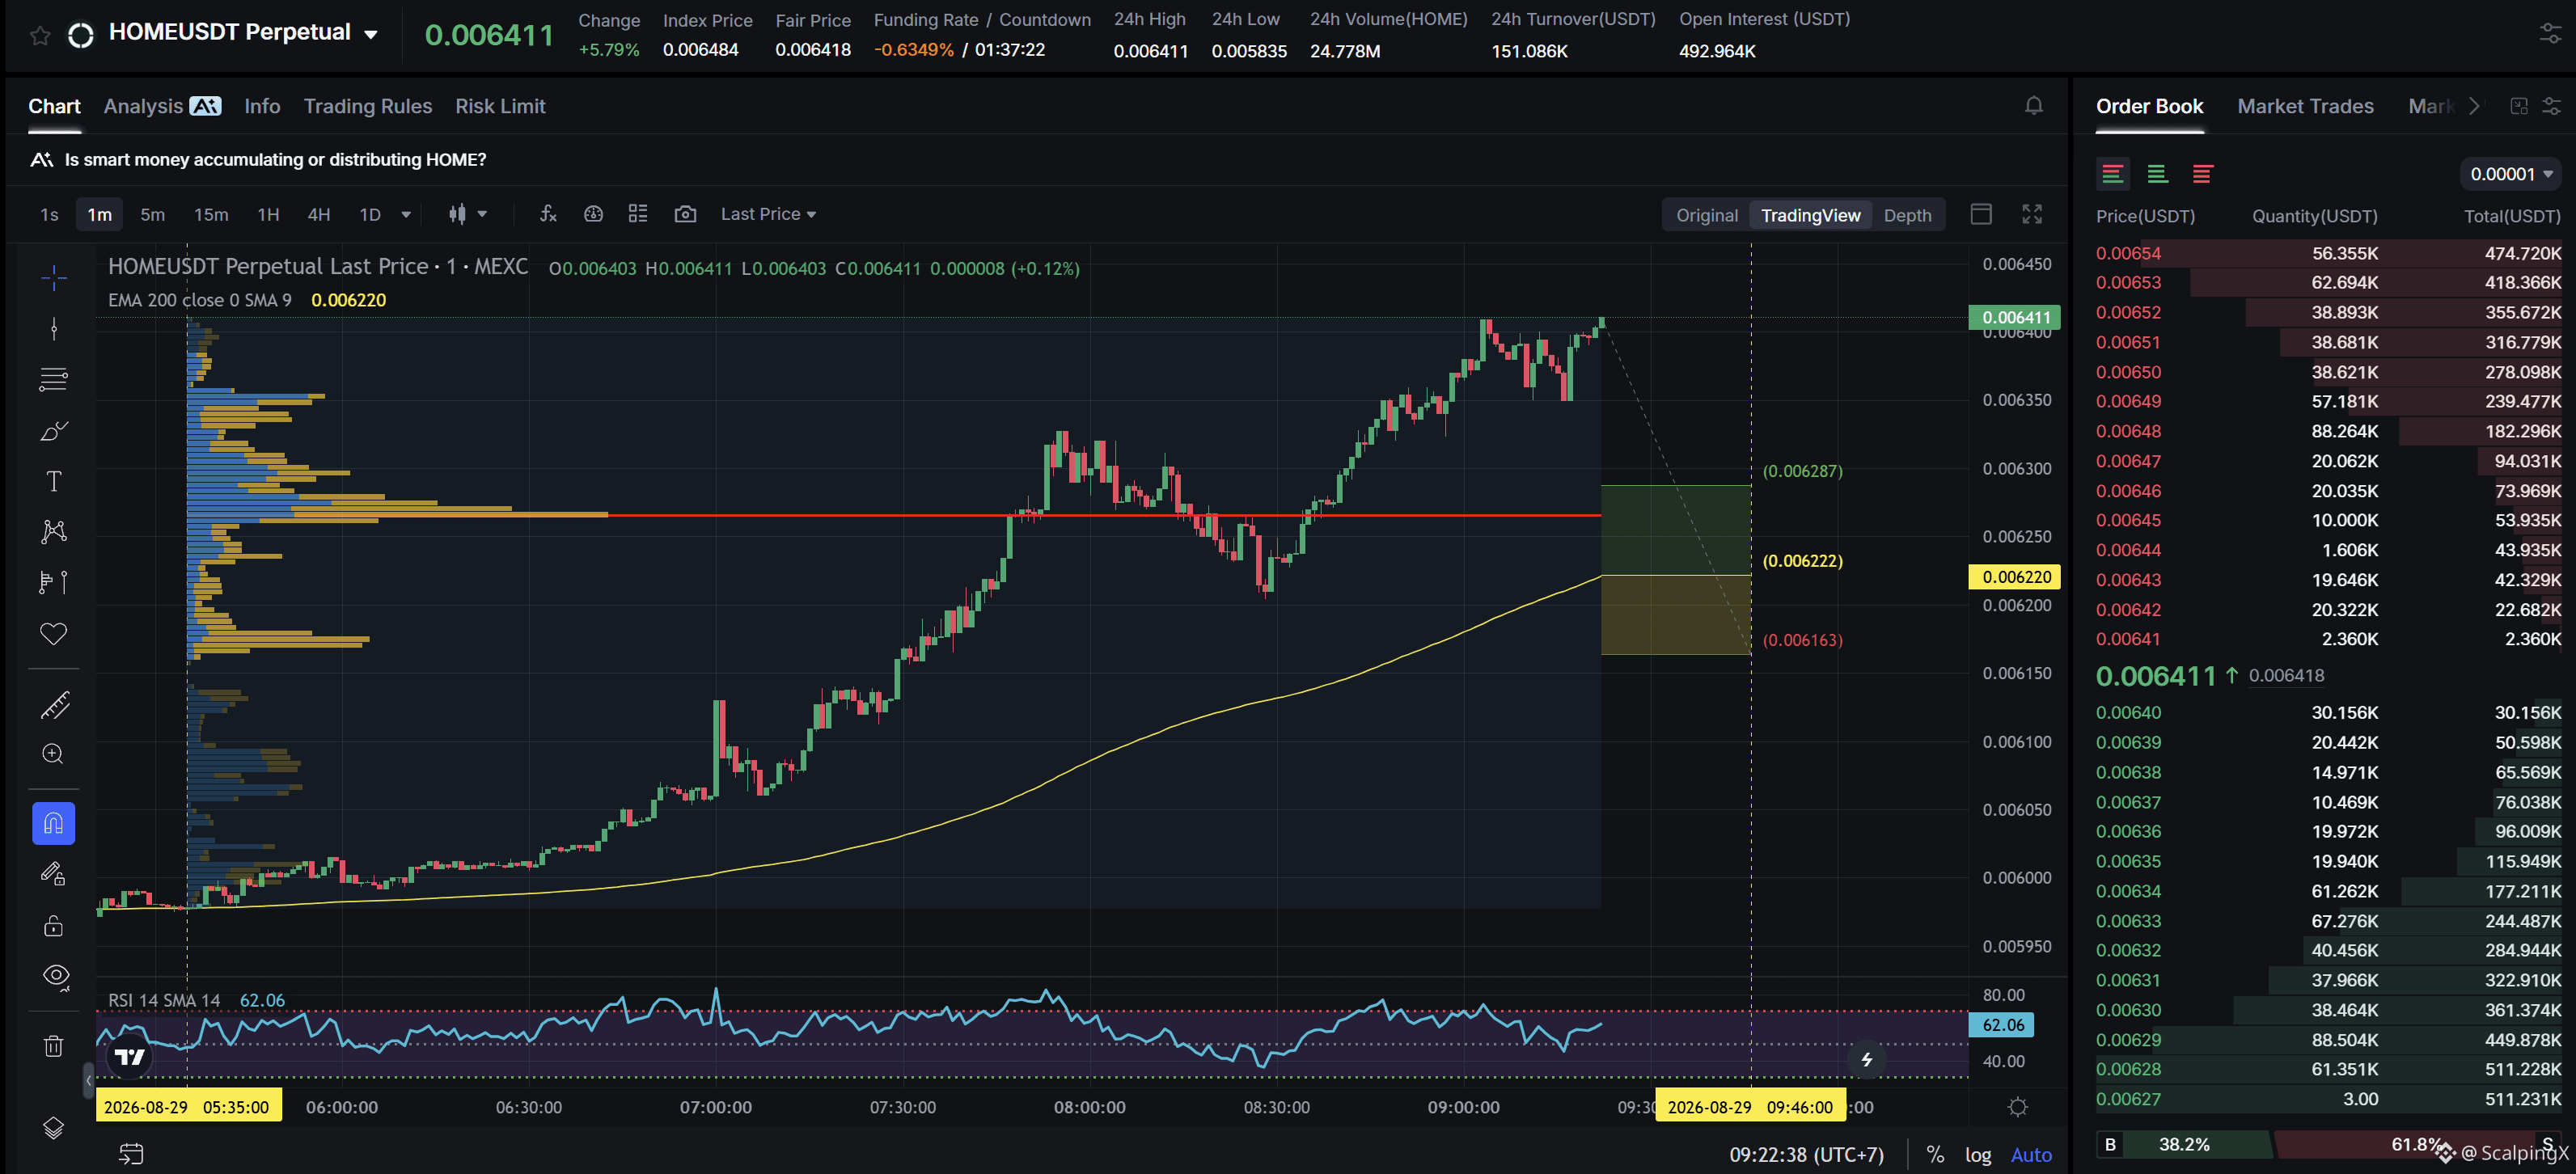The height and width of the screenshot is (1174, 2576).
Task: Toggle lock all drawing tools
Action: coord(54,925)
